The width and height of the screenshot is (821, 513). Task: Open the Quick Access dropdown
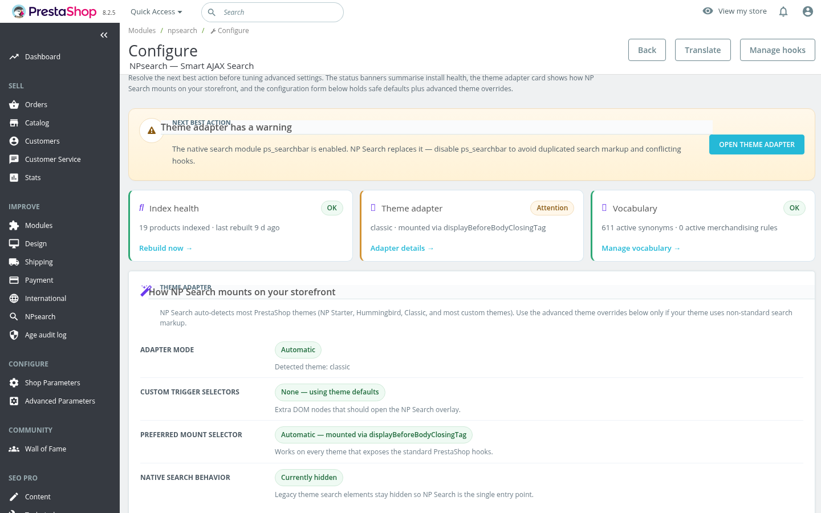click(156, 11)
